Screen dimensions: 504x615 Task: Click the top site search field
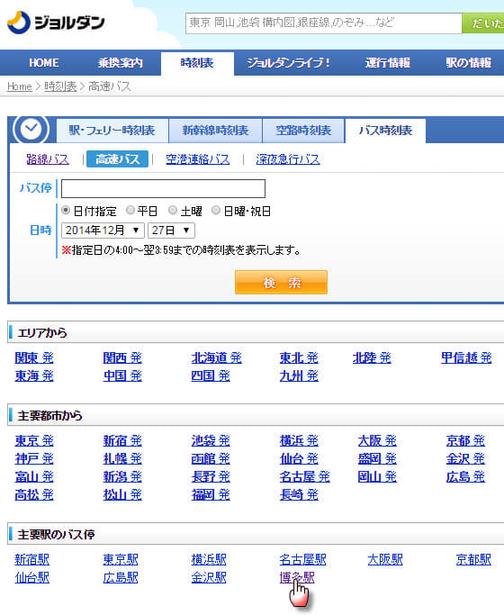pyautogui.click(x=324, y=23)
